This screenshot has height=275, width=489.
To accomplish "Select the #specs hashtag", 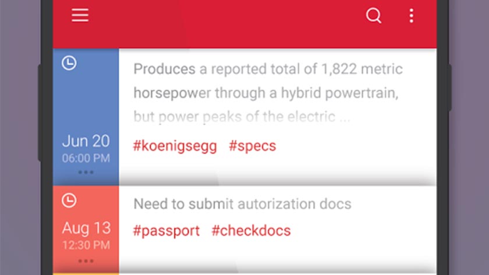I will coord(252,145).
